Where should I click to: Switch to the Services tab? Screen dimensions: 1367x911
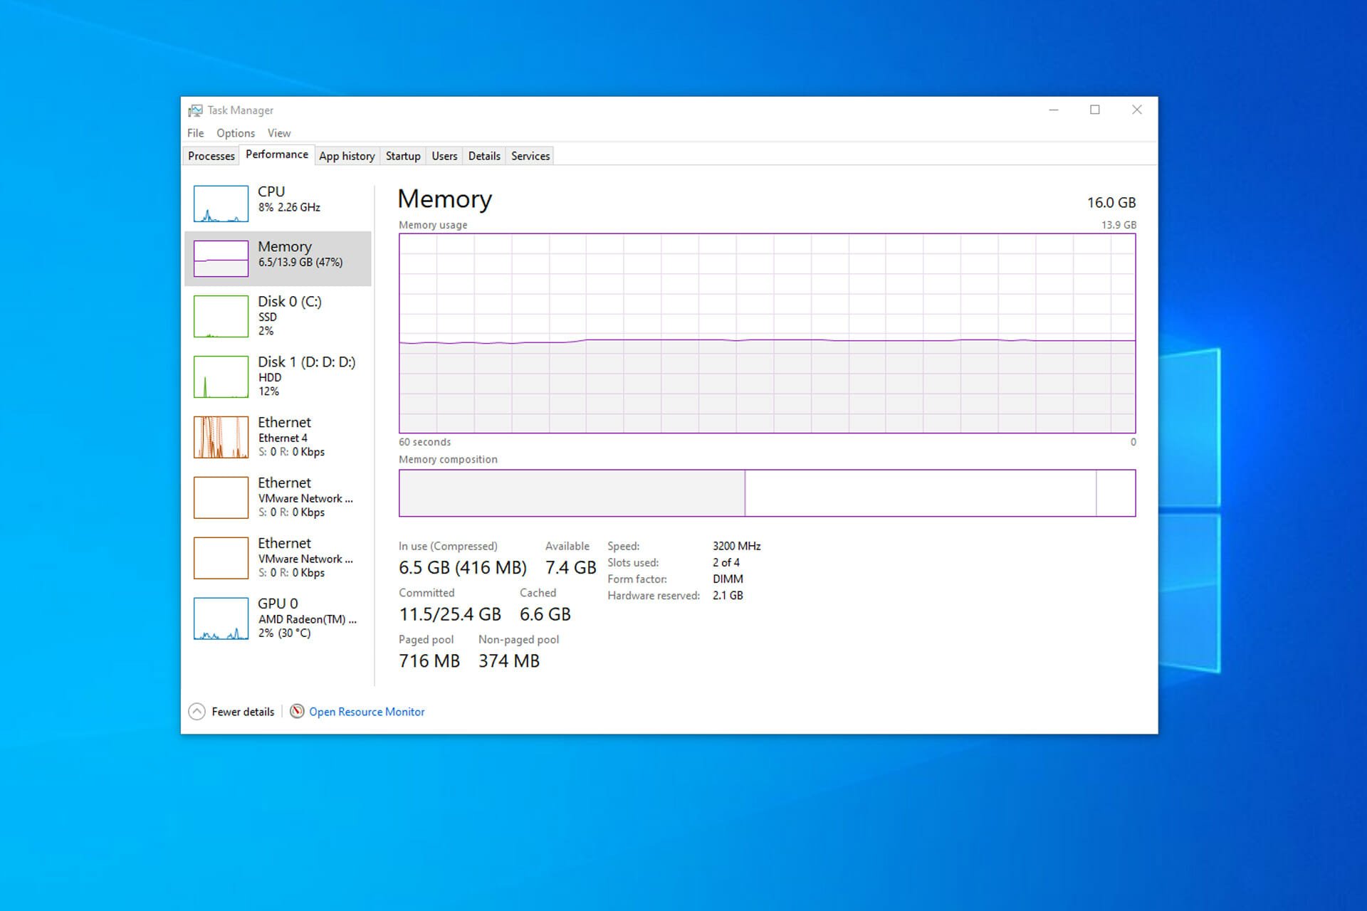pyautogui.click(x=529, y=154)
